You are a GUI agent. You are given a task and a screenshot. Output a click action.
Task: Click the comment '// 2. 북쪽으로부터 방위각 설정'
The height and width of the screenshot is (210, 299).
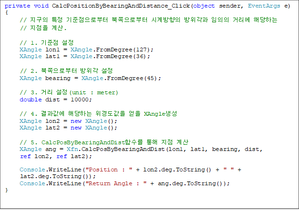[x=66, y=71]
